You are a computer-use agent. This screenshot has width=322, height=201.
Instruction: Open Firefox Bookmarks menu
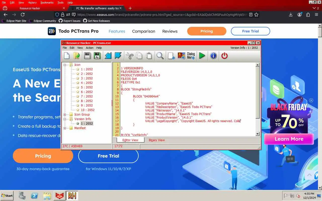[47, 3]
